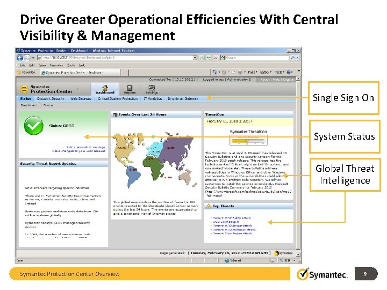Image resolution: width=387 pixels, height=290 pixels.
Task: Switch to Endpoint Security sub-tab
Action: 51,99
